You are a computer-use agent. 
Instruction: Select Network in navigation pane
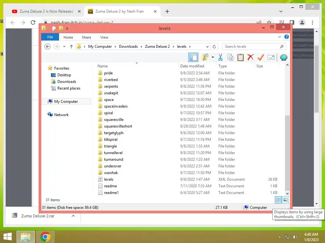(61, 115)
